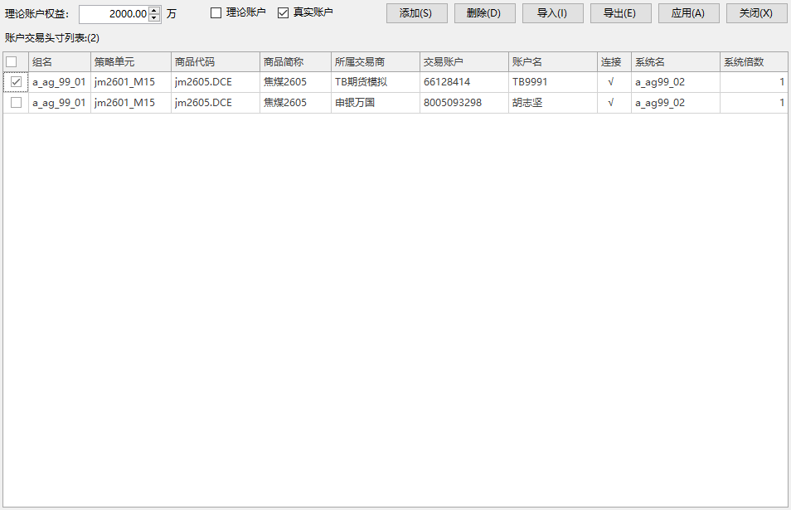
Task: Click the 所属交易商 column header
Action: [x=375, y=62]
